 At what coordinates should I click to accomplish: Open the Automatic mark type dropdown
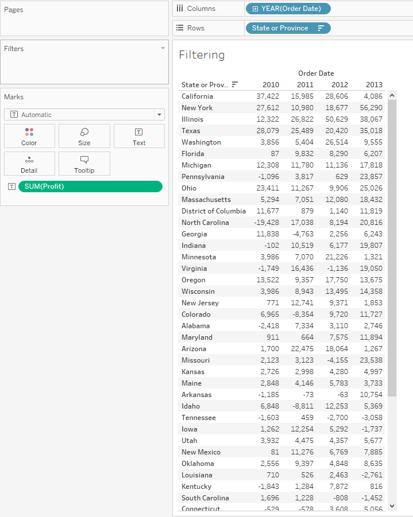(x=84, y=115)
